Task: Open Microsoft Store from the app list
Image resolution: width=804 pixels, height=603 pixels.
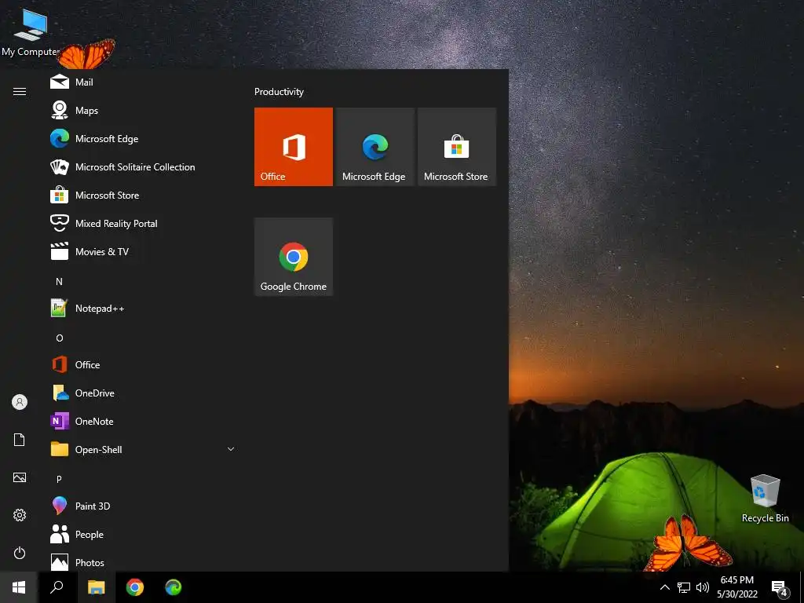Action: (x=144, y=195)
